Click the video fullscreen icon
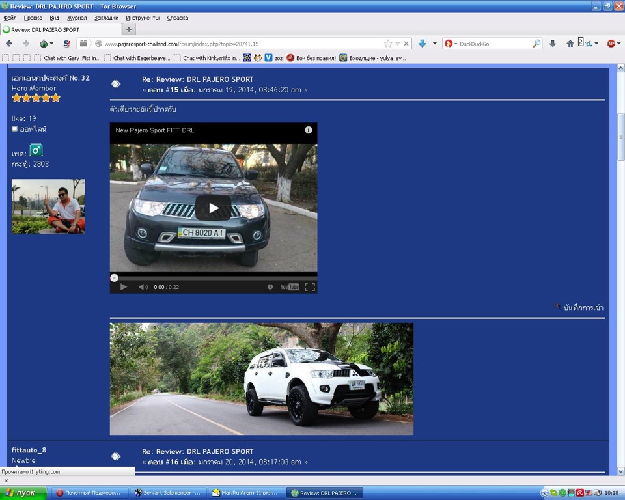 [x=310, y=287]
